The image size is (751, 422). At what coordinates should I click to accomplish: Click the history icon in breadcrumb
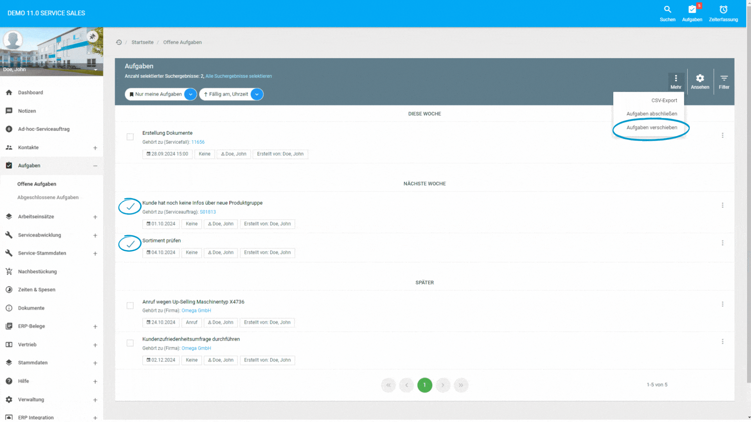tap(119, 42)
